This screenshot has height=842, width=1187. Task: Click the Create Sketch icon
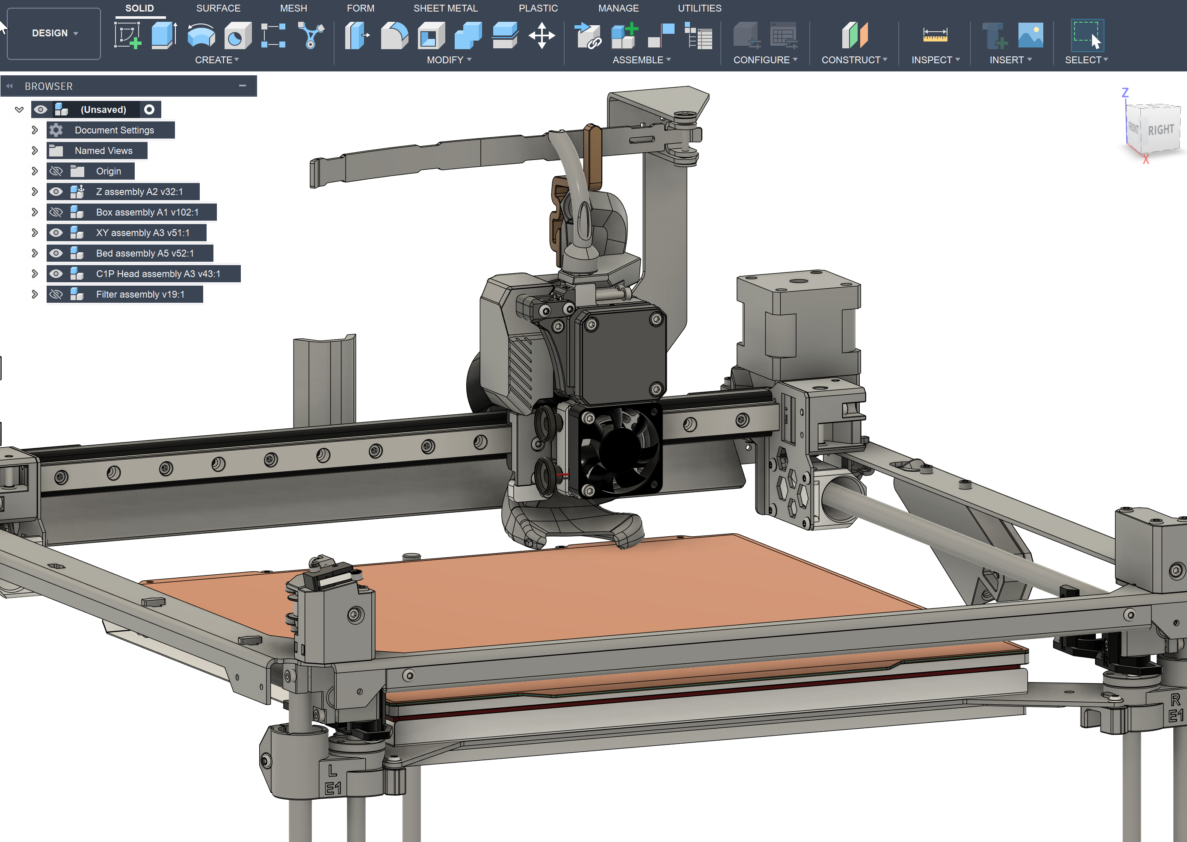[127, 35]
